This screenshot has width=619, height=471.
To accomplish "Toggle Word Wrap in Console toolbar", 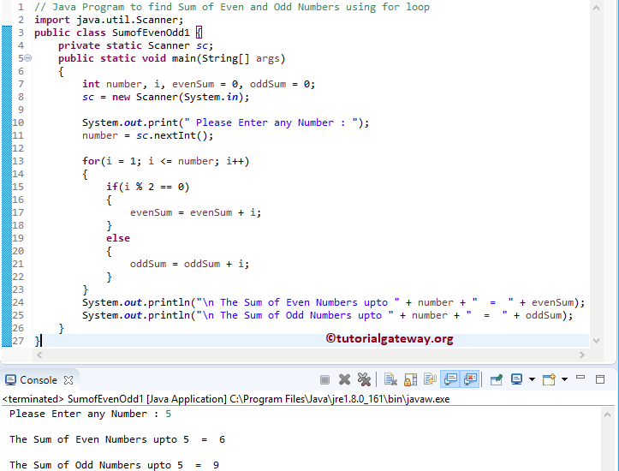I will (x=430, y=379).
